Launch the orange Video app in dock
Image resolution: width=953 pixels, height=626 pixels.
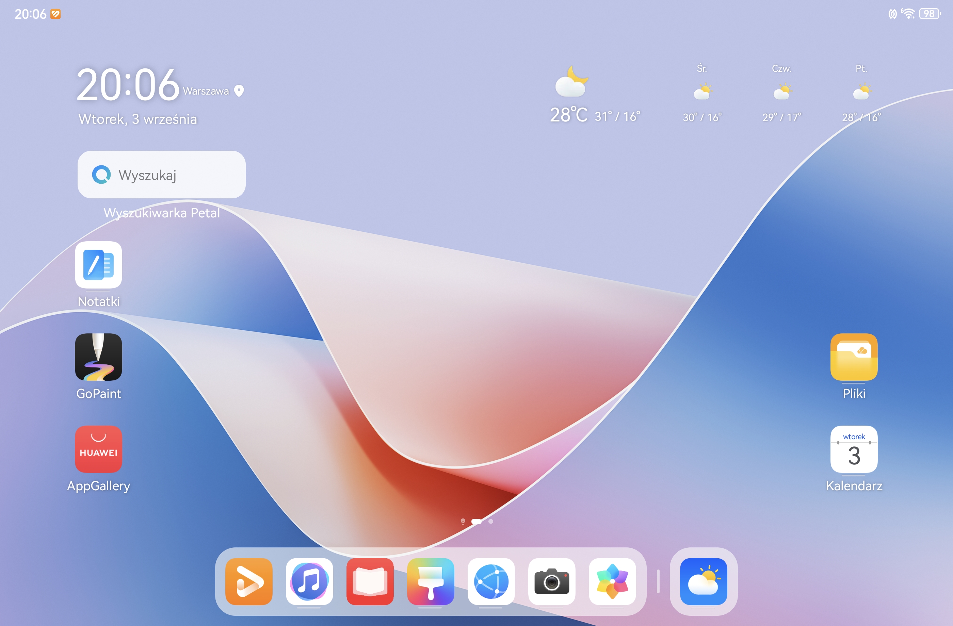pyautogui.click(x=249, y=581)
